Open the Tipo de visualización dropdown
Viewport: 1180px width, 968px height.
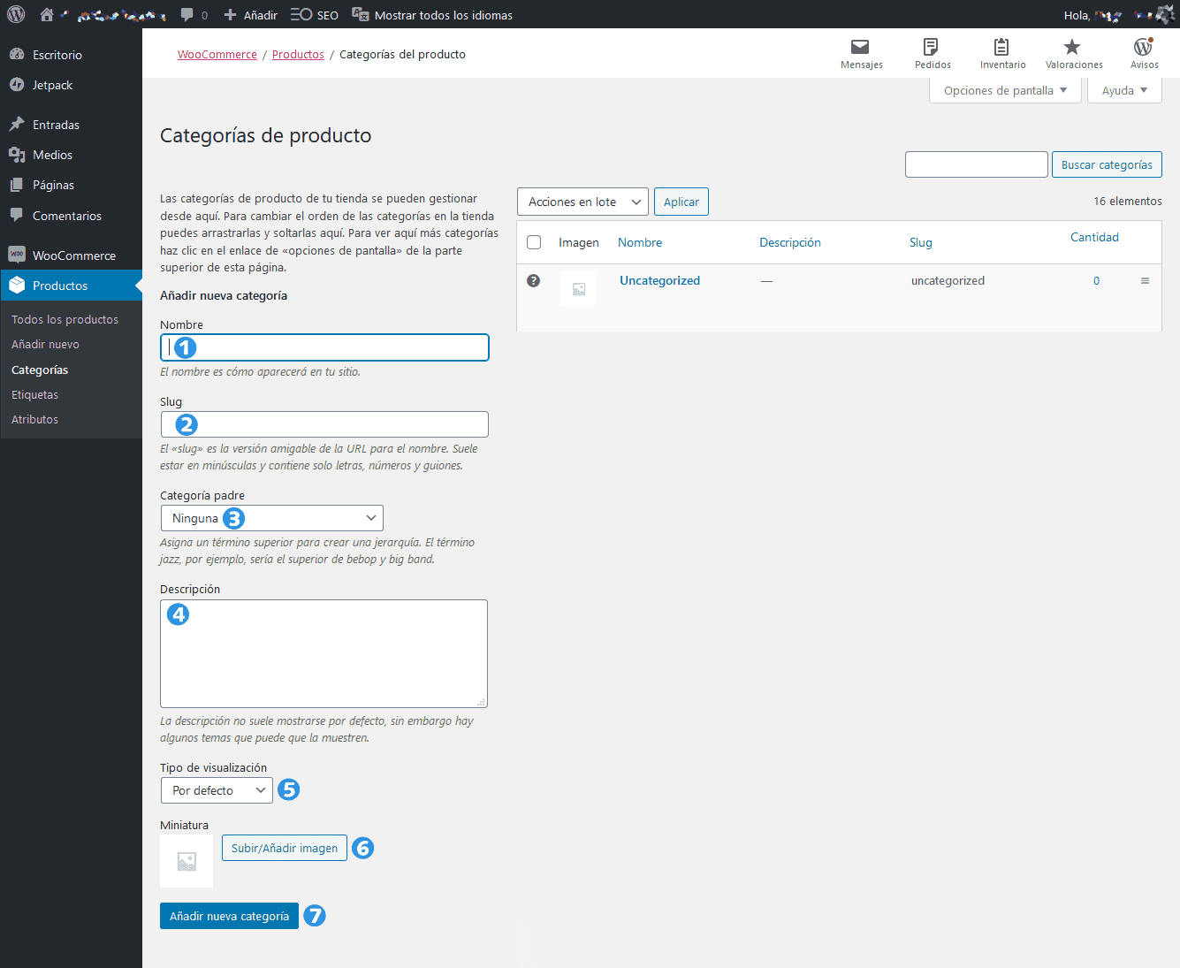coord(216,789)
